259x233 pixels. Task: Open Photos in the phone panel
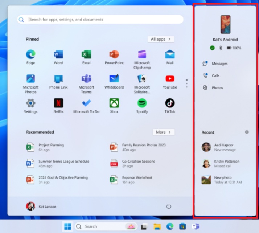click(213, 87)
